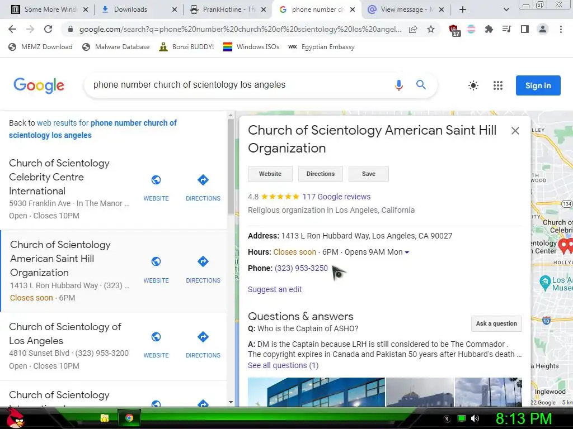This screenshot has width=573, height=429.
Task: Toggle the Chrome side panel icon
Action: tap(524, 29)
